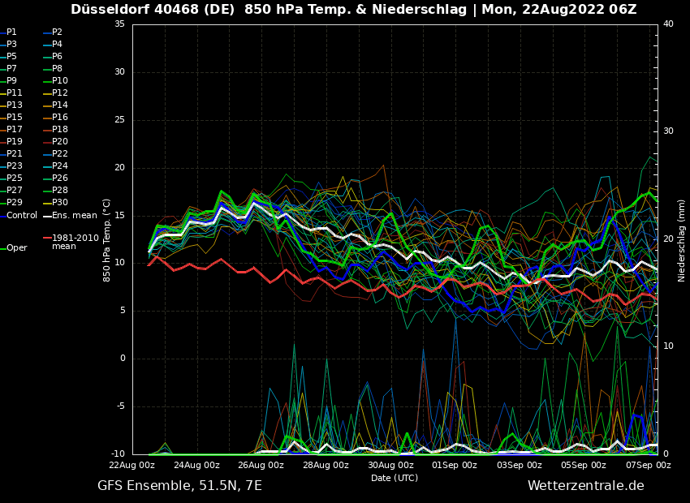
Task: Open the Wetterzentrale.de credit link
Action: [585, 486]
